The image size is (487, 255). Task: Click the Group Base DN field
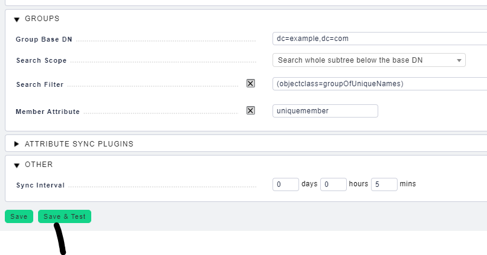point(380,39)
